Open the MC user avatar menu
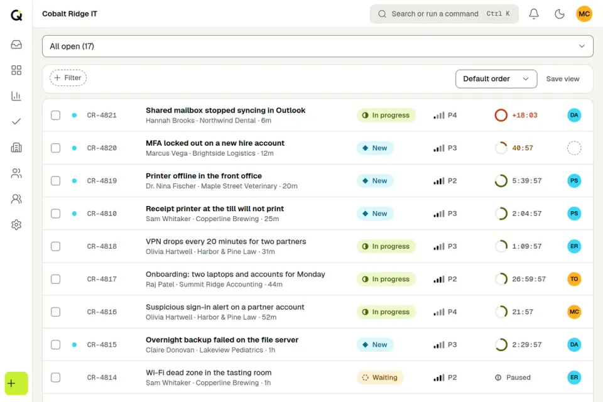603x402 pixels. pos(584,14)
